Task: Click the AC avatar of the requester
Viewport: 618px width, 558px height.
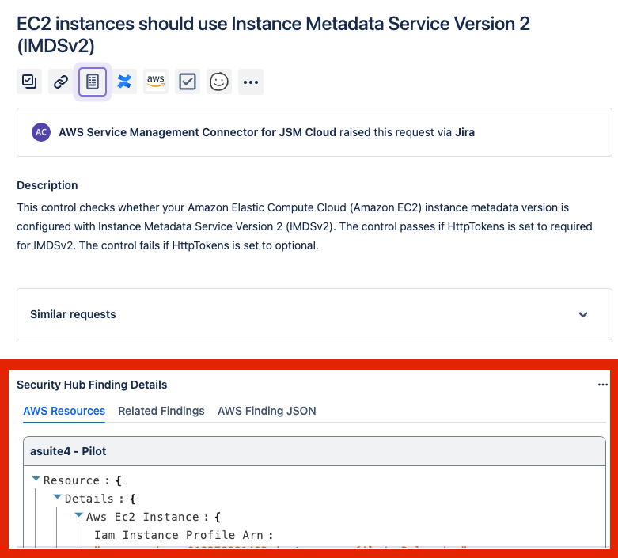Action: [41, 132]
